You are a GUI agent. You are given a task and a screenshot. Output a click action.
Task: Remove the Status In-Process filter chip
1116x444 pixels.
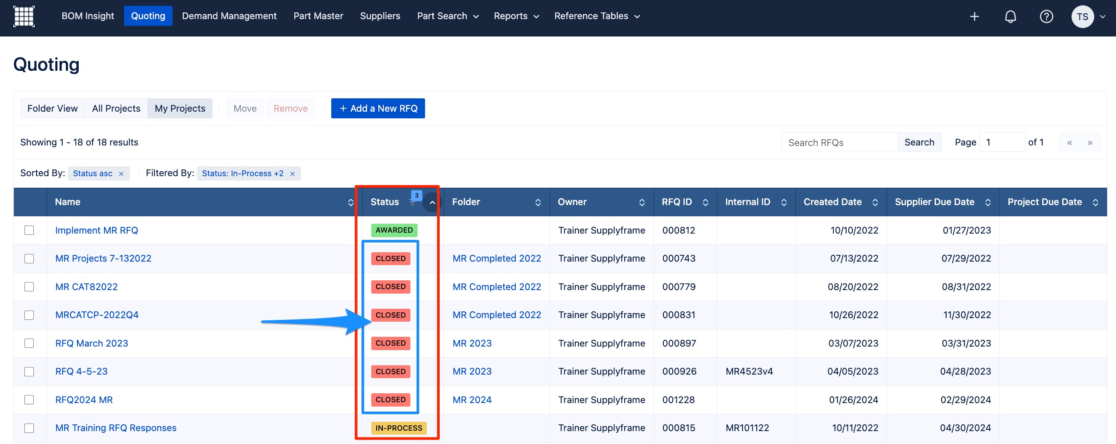tap(292, 174)
